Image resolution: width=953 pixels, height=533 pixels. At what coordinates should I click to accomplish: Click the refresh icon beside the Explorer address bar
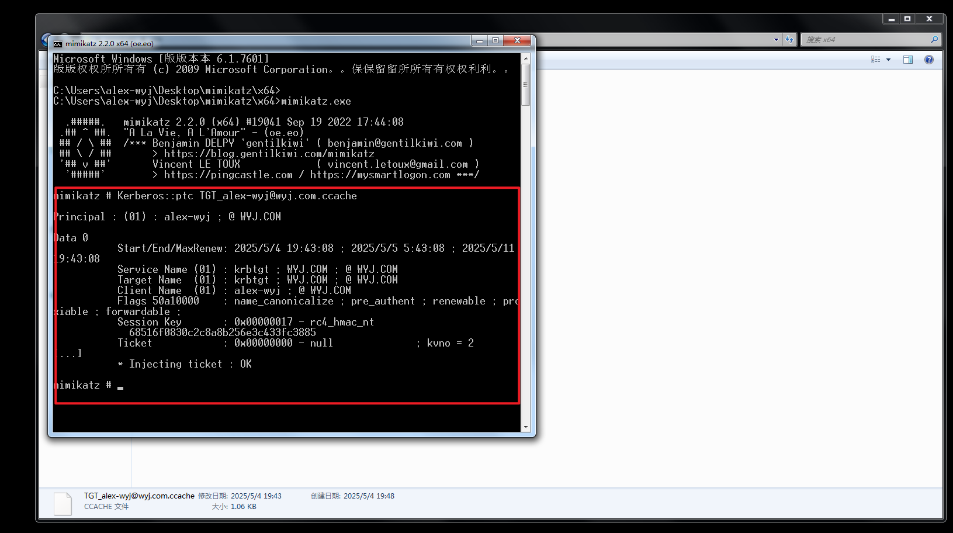pos(790,40)
